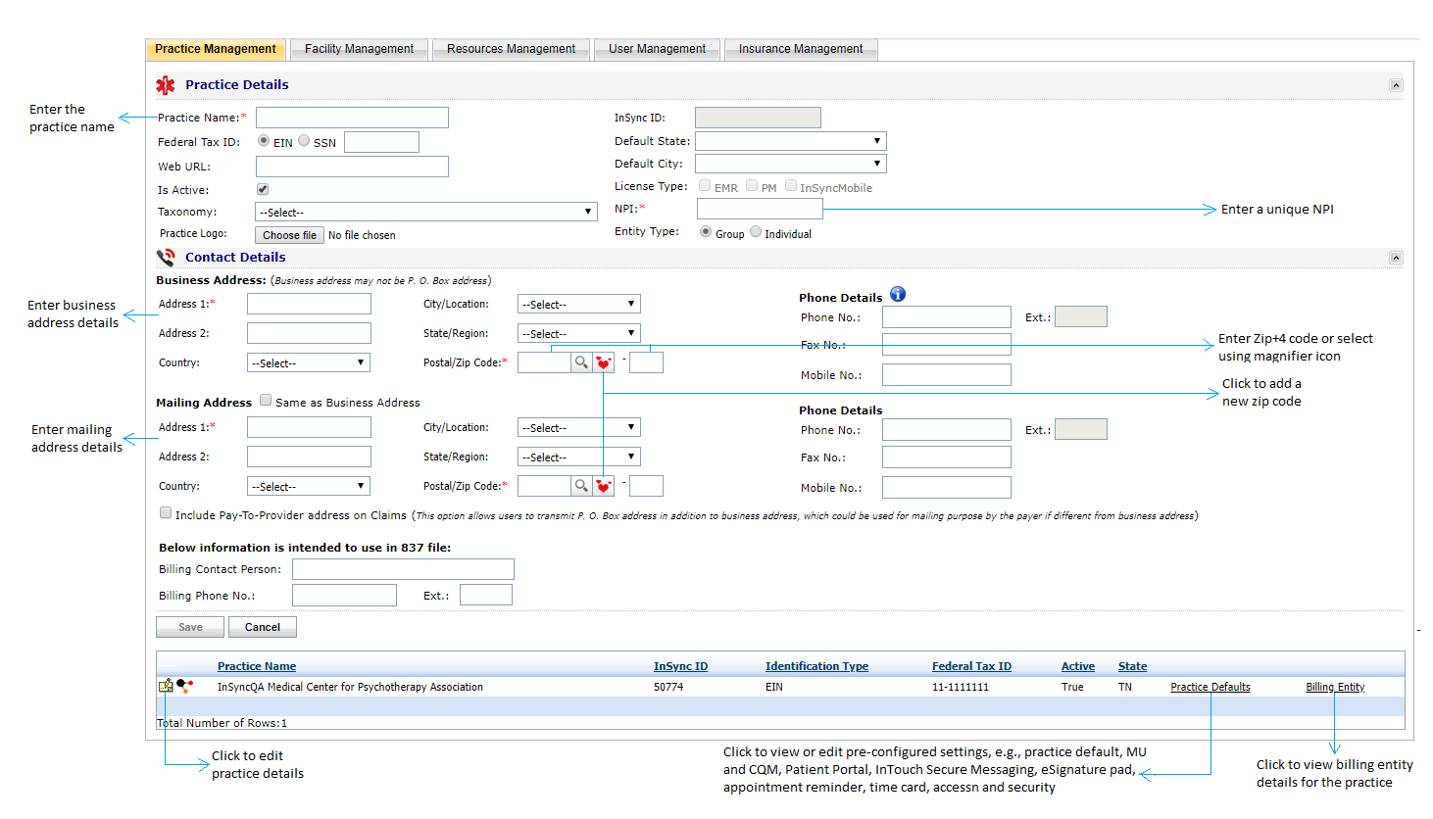This screenshot has width=1433, height=819.
Task: Collapse the Contact Details section
Action: [x=1396, y=258]
